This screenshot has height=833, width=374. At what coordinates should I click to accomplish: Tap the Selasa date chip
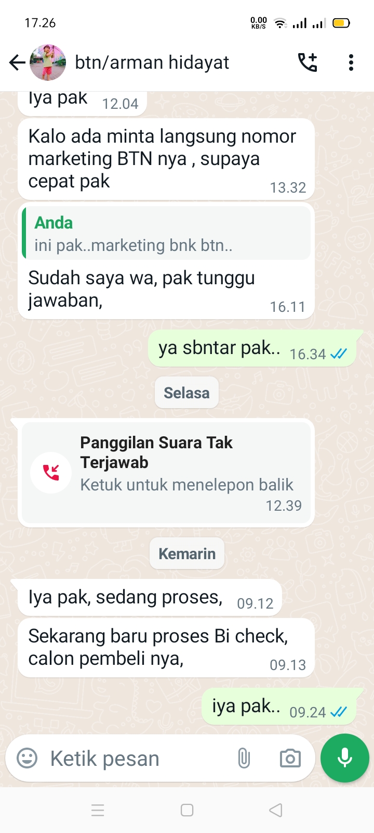[186, 393]
